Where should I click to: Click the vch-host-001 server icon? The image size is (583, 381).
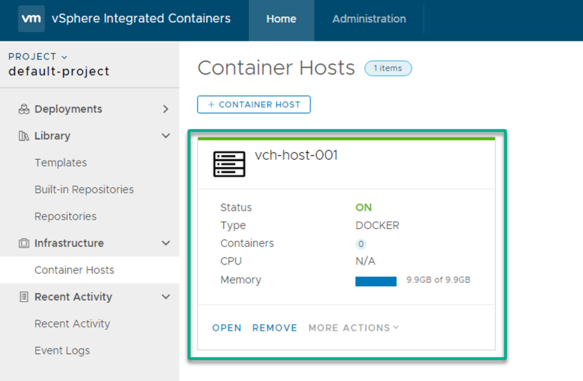(229, 164)
